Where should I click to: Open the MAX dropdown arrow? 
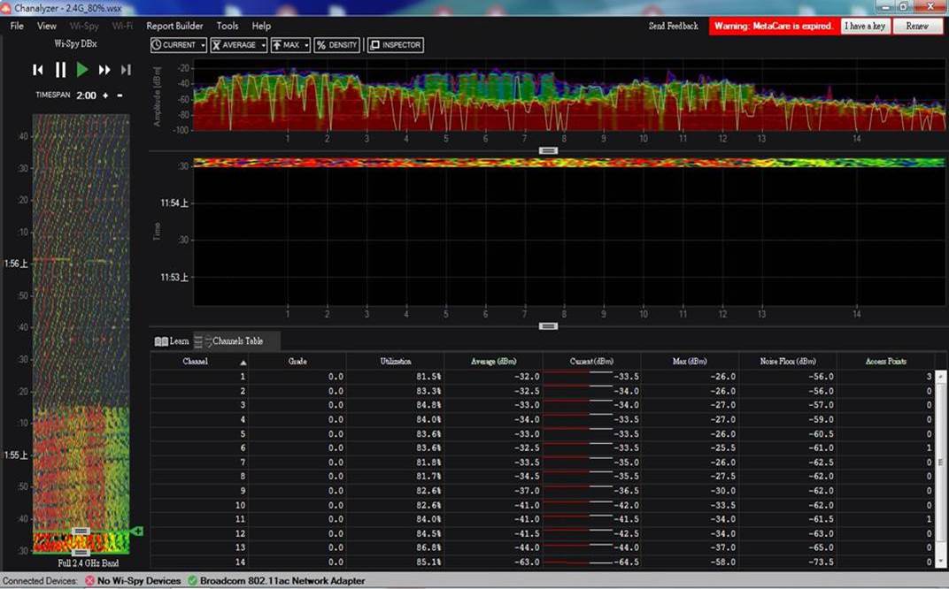307,45
